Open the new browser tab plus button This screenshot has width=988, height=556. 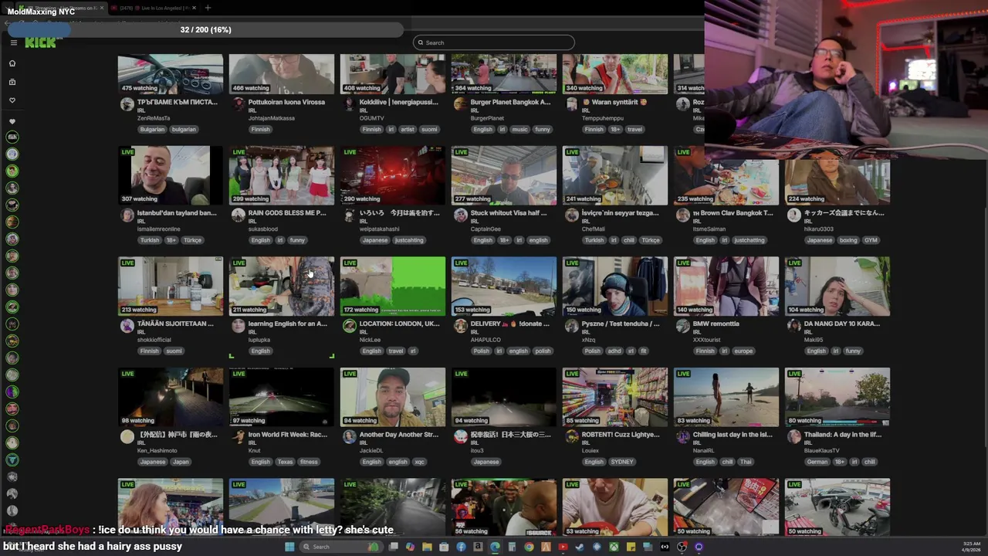click(x=208, y=8)
